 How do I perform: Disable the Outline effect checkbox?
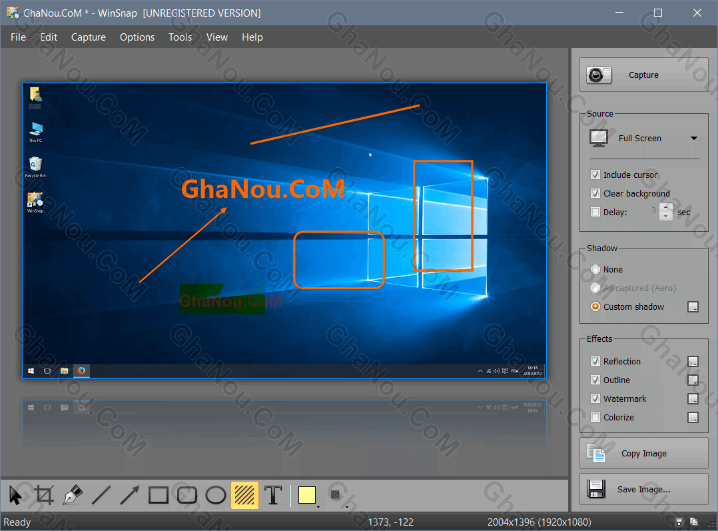[x=595, y=380]
